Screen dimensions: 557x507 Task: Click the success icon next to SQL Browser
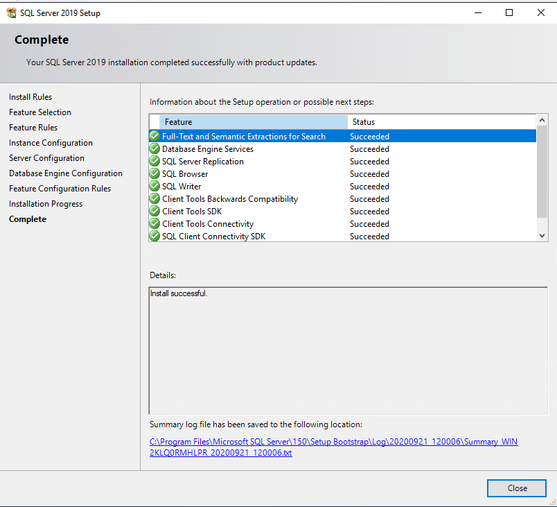pyautogui.click(x=154, y=174)
